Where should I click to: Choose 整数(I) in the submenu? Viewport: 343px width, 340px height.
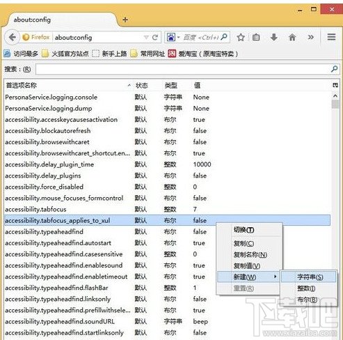(x=309, y=288)
